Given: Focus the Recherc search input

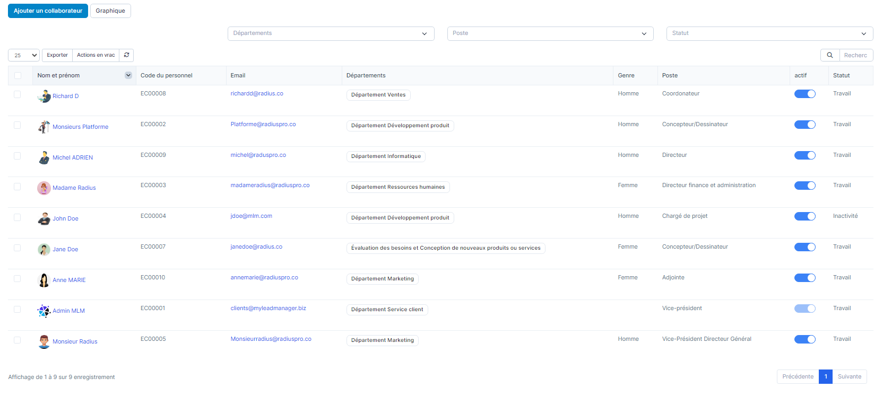Looking at the screenshot, I should point(856,55).
